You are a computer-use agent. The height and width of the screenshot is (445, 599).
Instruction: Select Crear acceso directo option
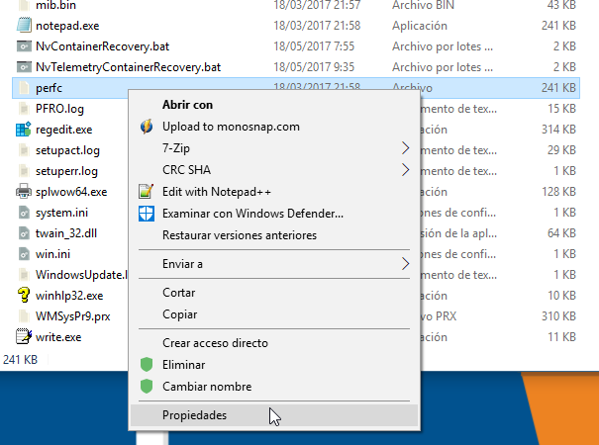[x=215, y=343]
